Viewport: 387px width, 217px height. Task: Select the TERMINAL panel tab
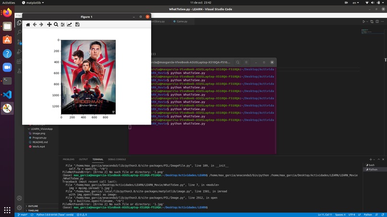(98, 160)
